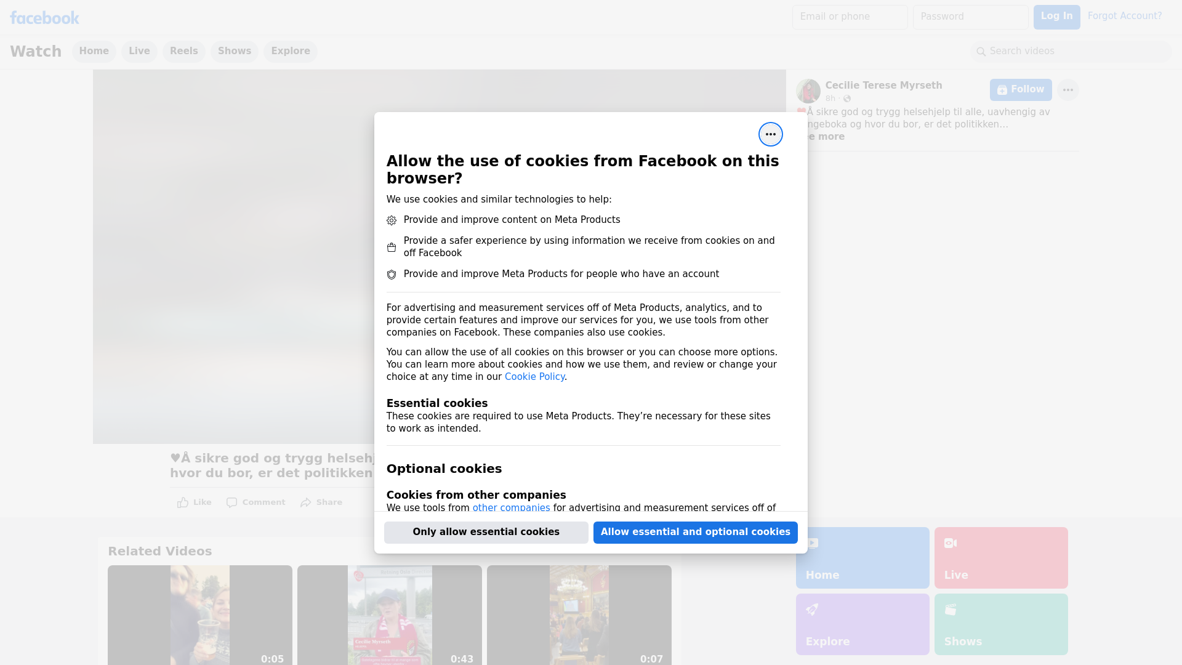The image size is (1182, 665).
Task: Open the other companies link
Action: pyautogui.click(x=511, y=508)
